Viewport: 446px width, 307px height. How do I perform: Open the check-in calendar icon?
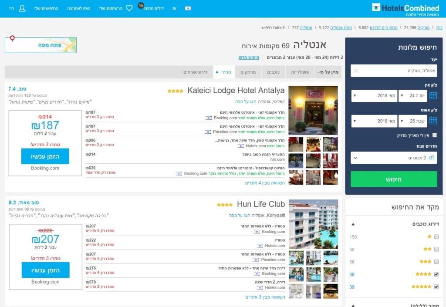click(433, 96)
